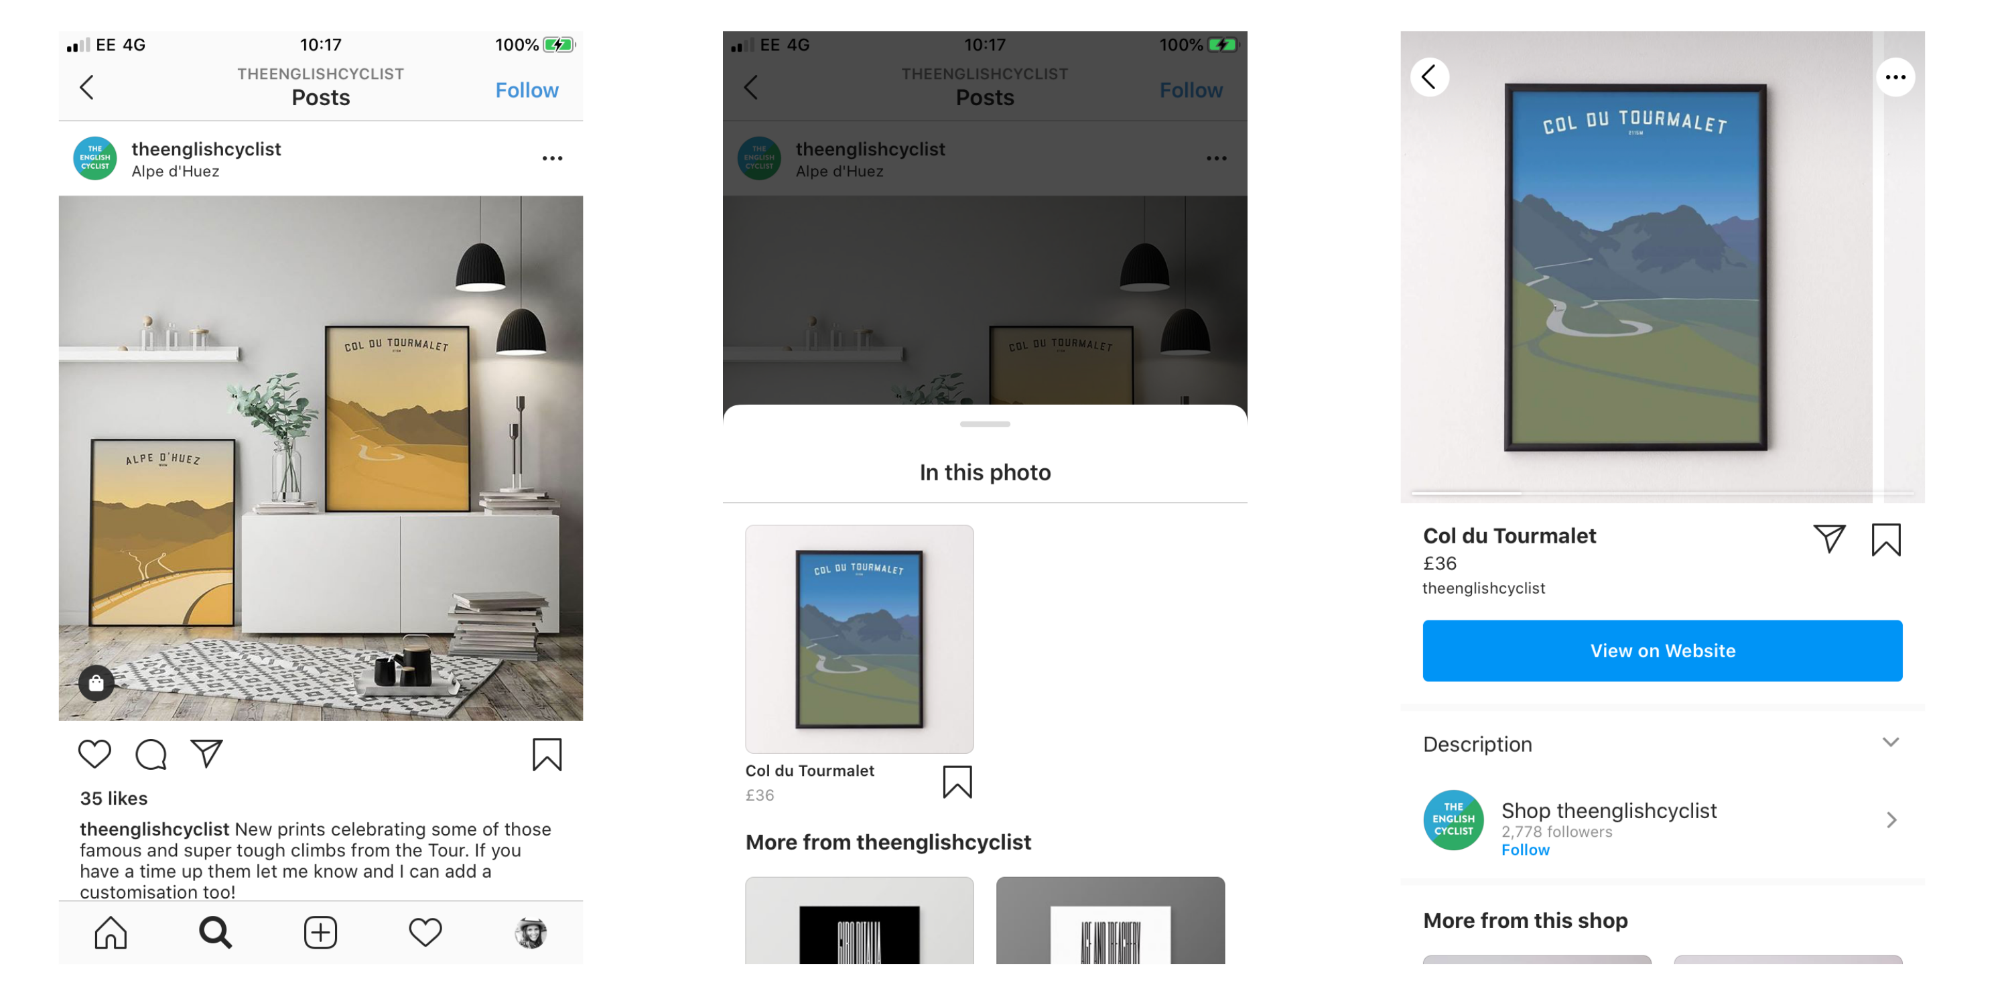Save the post with the bookmark icon
Viewport: 2010px width, 1005px height.
(547, 754)
